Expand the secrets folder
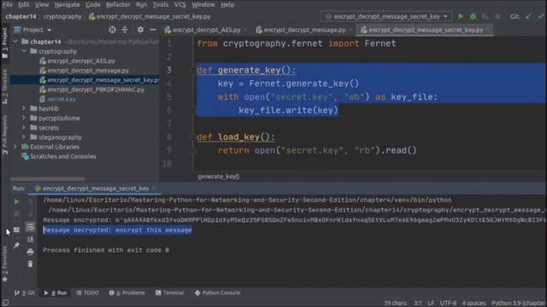The width and height of the screenshot is (547, 307). (24, 128)
